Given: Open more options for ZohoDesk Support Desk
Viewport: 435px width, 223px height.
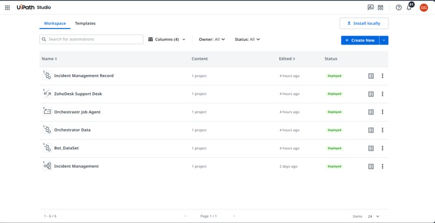Looking at the screenshot, I should 383,94.
